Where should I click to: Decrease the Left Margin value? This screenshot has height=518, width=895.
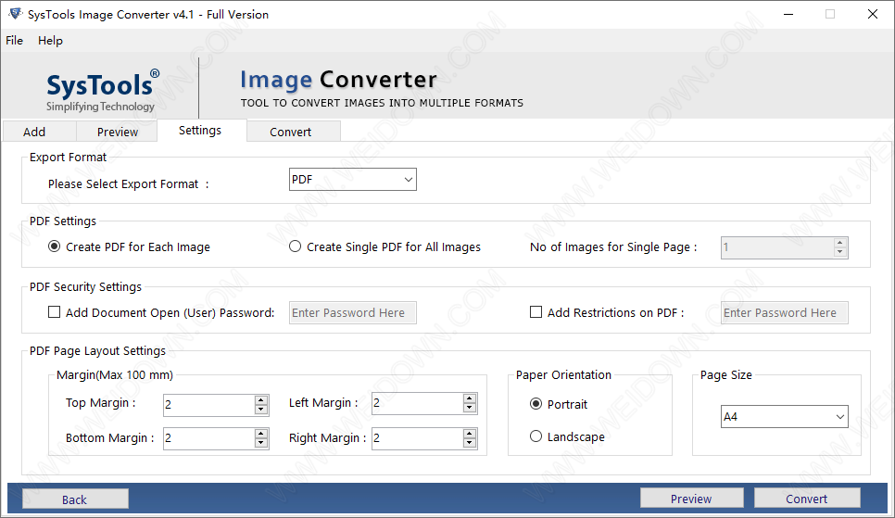(x=469, y=408)
